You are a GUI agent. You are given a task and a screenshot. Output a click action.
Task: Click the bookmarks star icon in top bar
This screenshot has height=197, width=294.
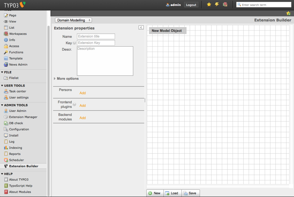click(209, 5)
